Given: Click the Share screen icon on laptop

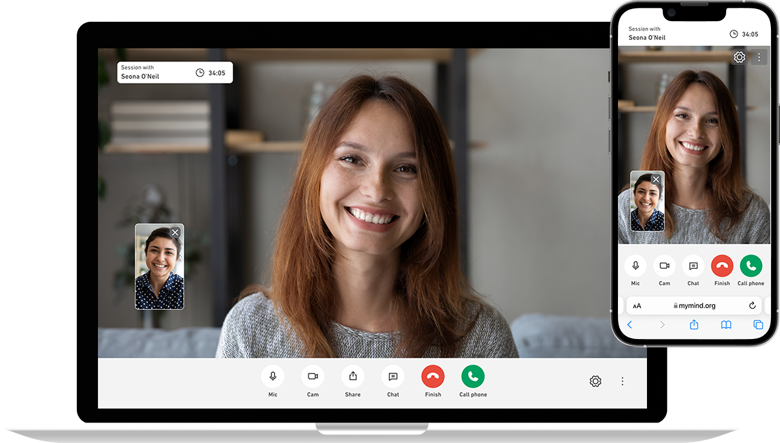Looking at the screenshot, I should [x=353, y=377].
